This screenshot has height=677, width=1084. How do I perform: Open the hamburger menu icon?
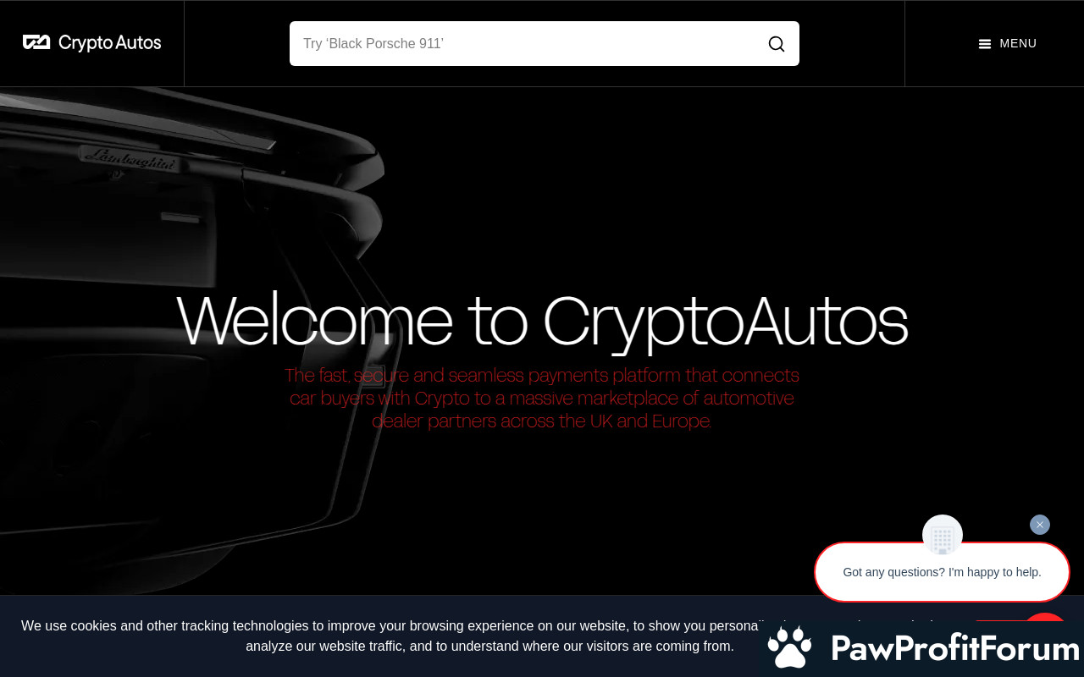click(985, 44)
